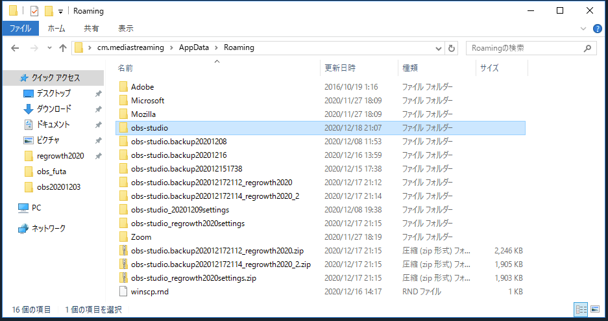The width and height of the screenshot is (608, 321).
Task: Switch to details view in status bar
Action: [581, 309]
